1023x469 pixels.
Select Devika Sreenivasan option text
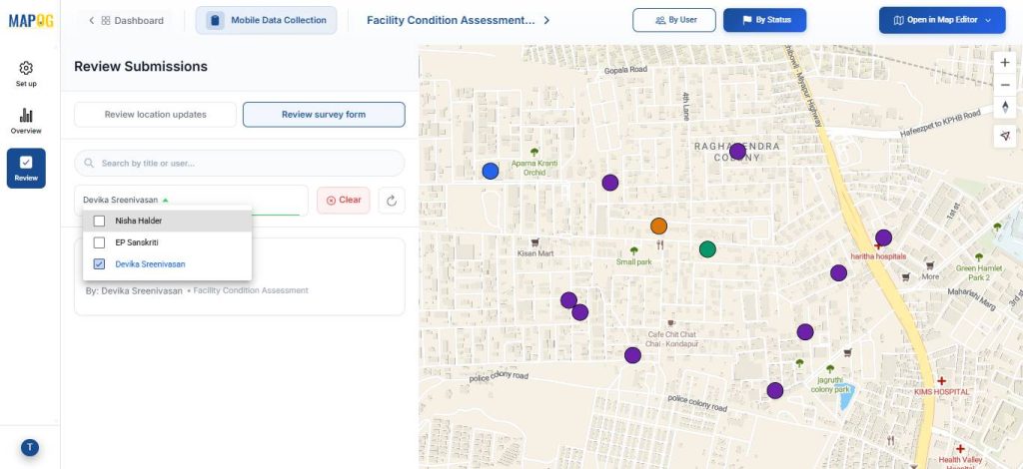pyautogui.click(x=150, y=263)
